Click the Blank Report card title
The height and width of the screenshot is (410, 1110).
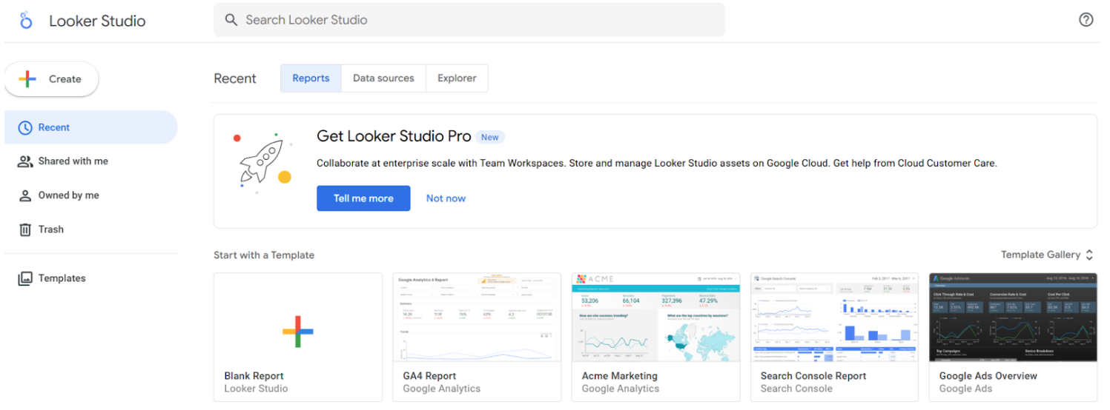(254, 376)
